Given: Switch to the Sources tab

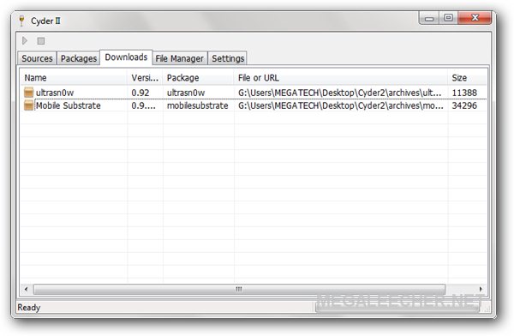Looking at the screenshot, I should click(37, 58).
